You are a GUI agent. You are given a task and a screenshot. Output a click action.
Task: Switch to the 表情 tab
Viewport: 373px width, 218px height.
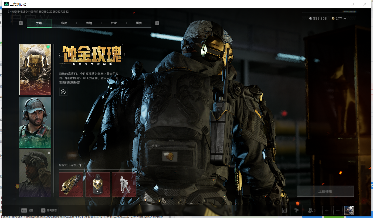(89, 23)
